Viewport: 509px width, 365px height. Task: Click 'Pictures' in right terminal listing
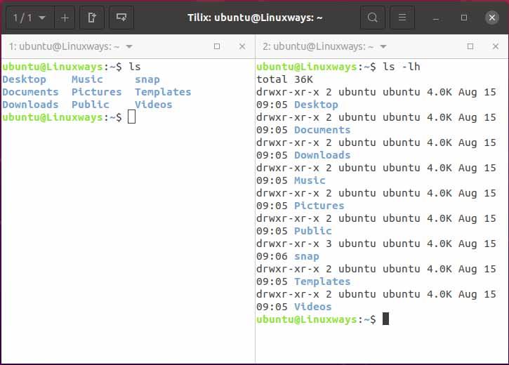point(319,206)
